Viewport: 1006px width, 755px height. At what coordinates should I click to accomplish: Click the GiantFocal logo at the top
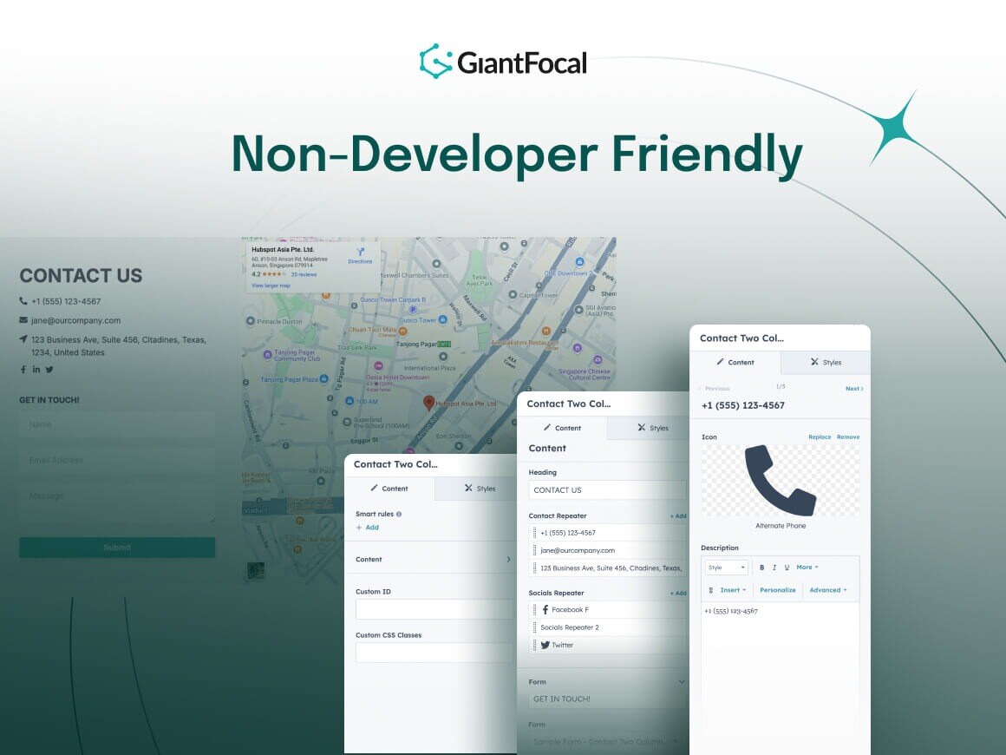[503, 62]
